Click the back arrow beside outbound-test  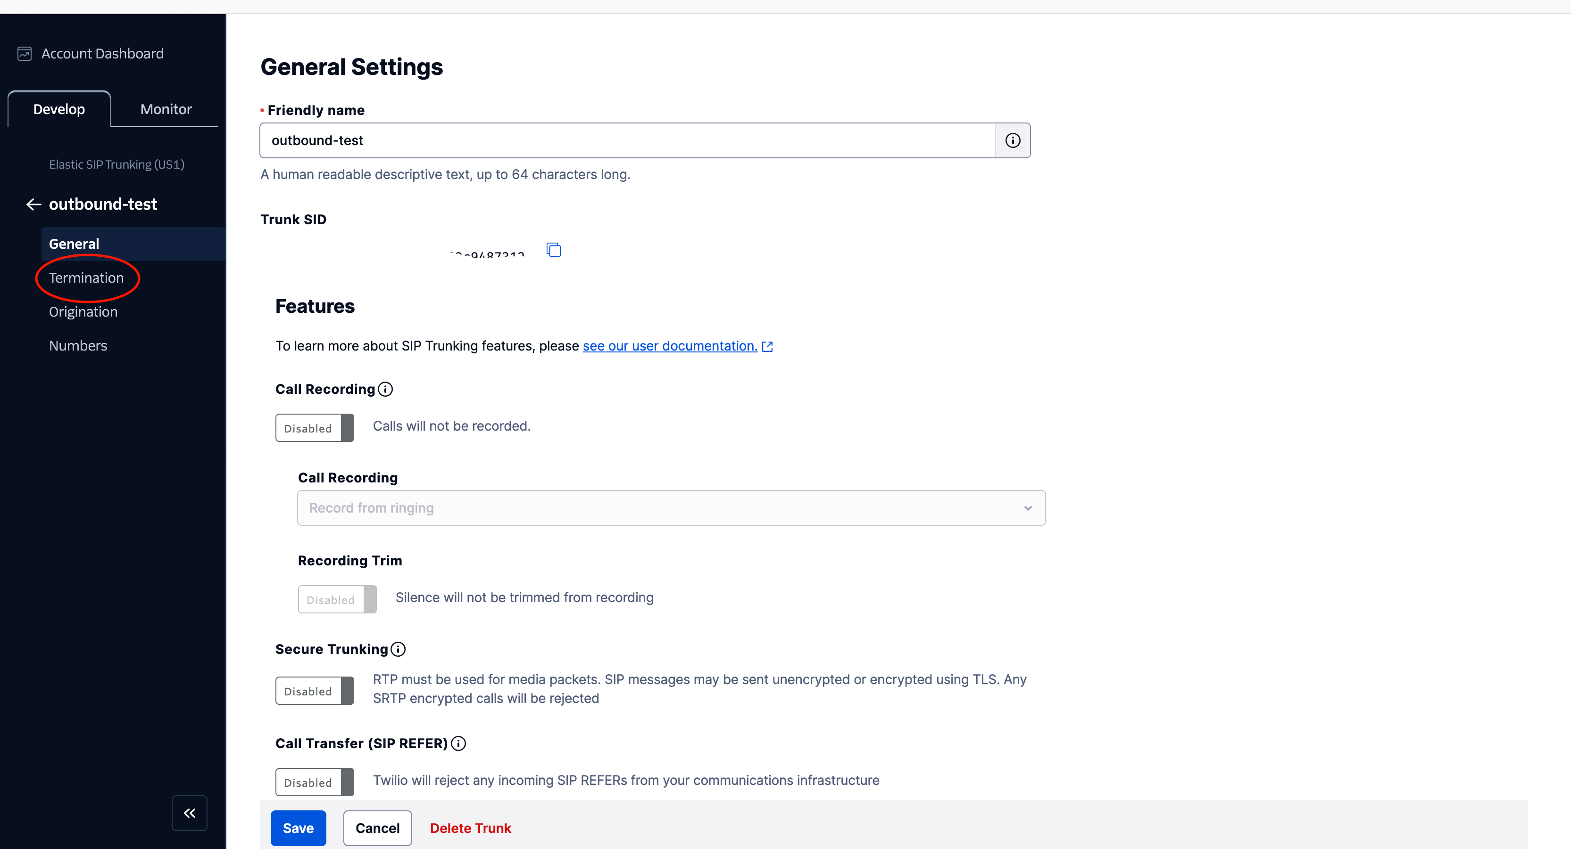point(33,204)
